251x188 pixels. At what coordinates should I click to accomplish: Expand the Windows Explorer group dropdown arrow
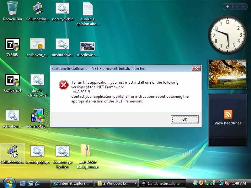tap(136, 183)
